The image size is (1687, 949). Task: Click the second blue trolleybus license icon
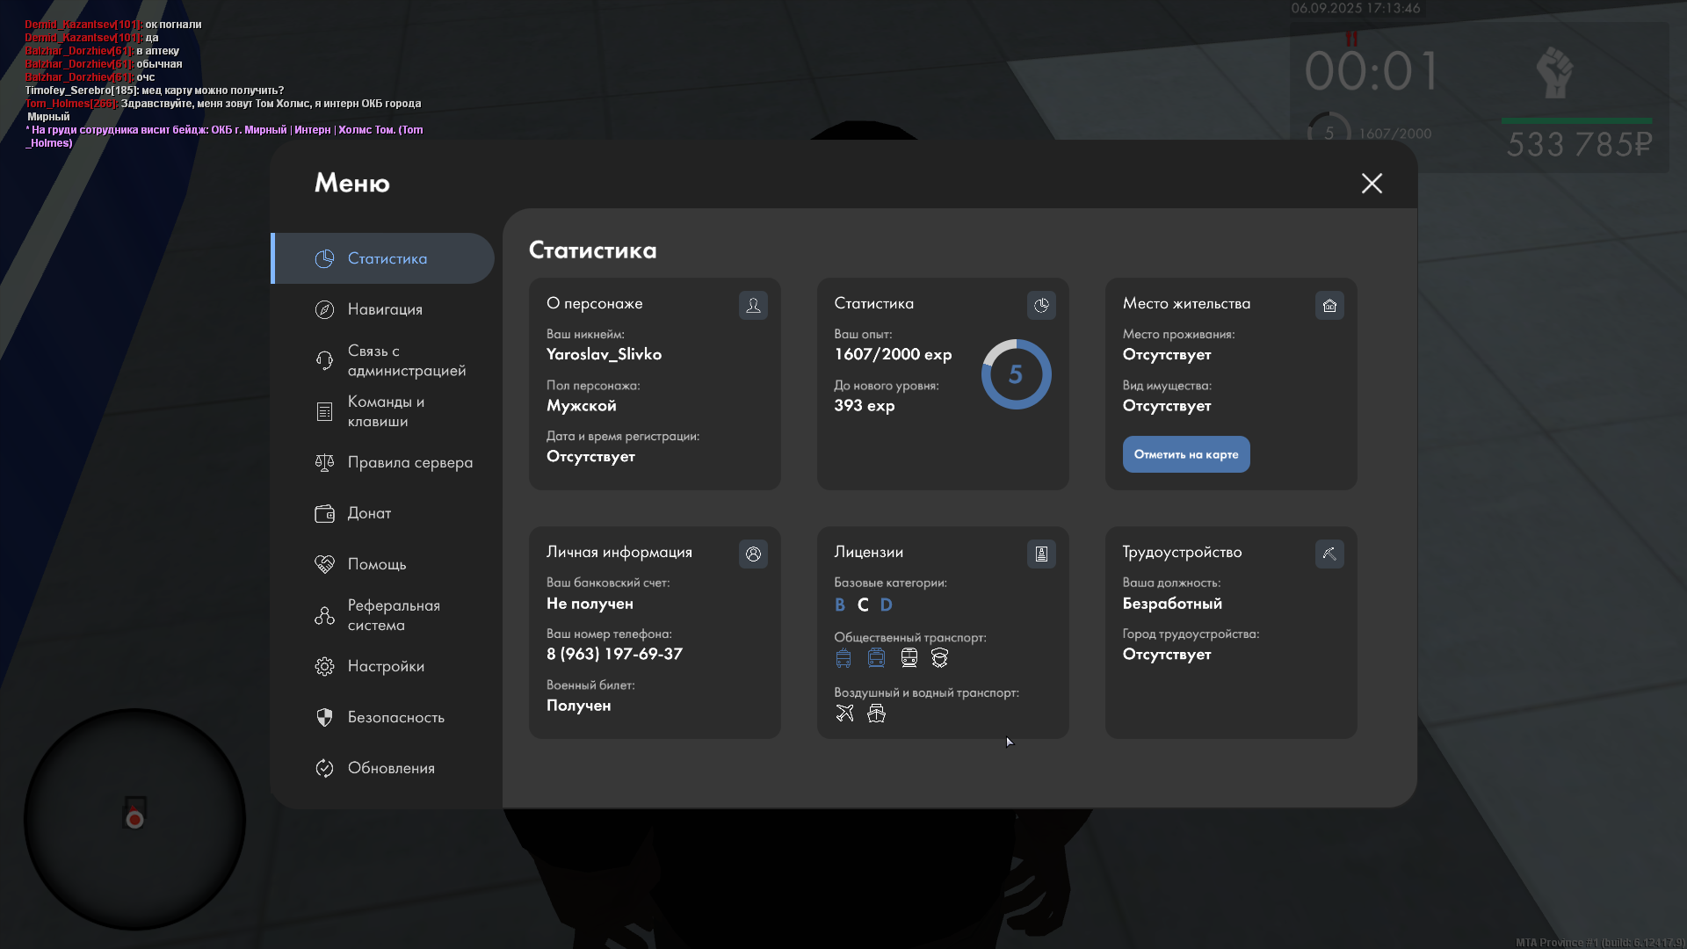[x=876, y=658]
